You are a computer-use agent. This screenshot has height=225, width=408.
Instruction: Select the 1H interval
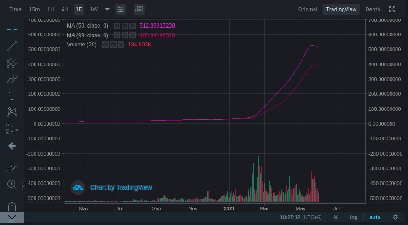click(51, 9)
